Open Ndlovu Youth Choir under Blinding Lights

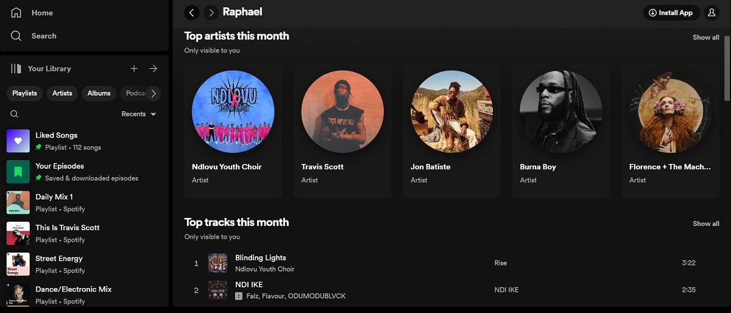265,269
